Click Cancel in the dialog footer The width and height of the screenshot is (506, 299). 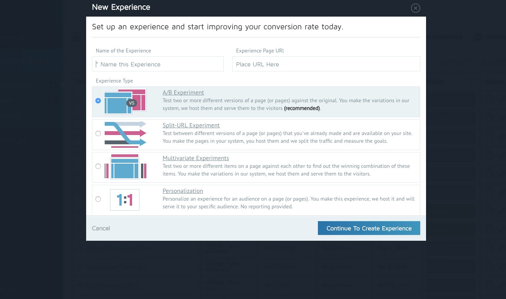coord(101,228)
